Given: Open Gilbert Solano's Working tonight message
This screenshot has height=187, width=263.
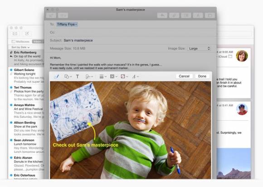Looking at the screenshot, I should click(x=27, y=76).
